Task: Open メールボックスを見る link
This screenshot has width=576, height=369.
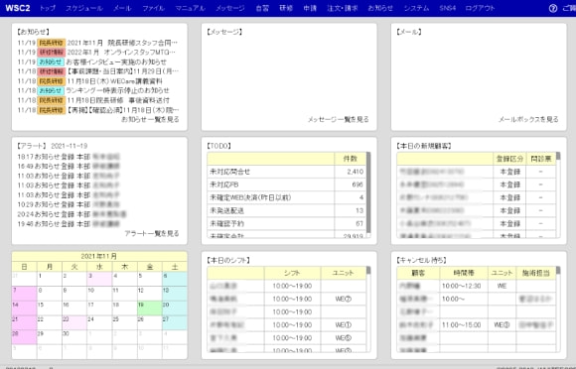Action: 528,119
